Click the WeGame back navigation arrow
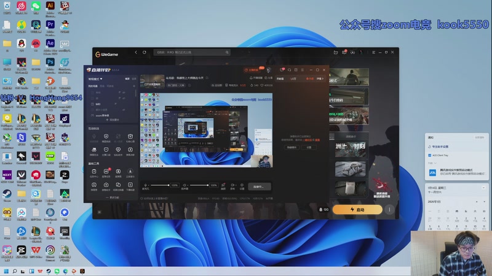Viewport: 492px width, 276px height. pos(135,52)
